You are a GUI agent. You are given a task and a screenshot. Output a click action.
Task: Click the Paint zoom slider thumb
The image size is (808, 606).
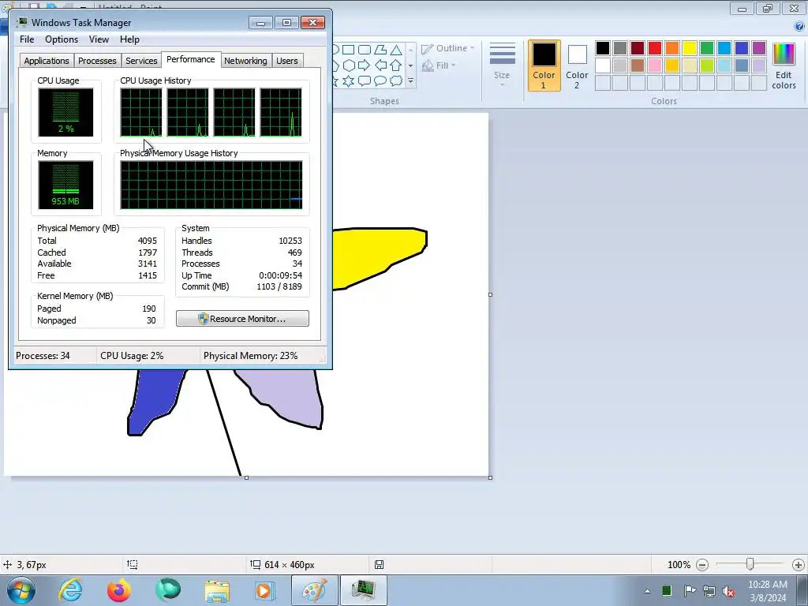pos(750,565)
